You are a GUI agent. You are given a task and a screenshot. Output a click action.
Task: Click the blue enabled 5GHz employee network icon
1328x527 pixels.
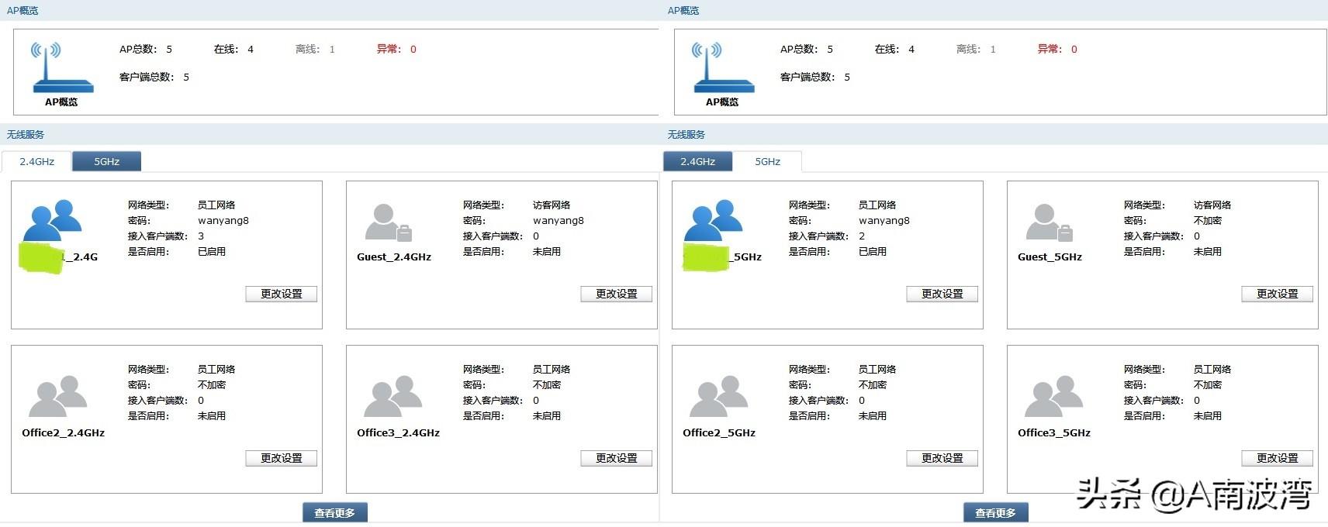(713, 222)
